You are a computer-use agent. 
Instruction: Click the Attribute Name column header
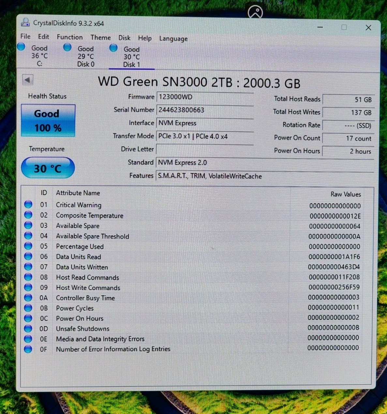(x=78, y=193)
